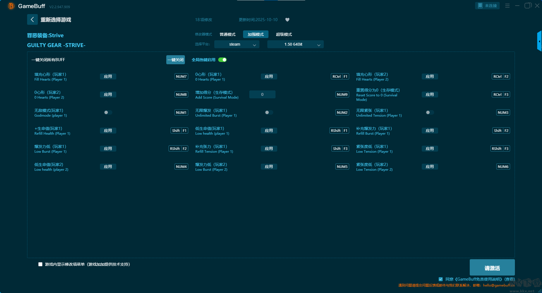Expand the blue side panel tab at right edge
This screenshot has width=542, height=293.
click(539, 41)
